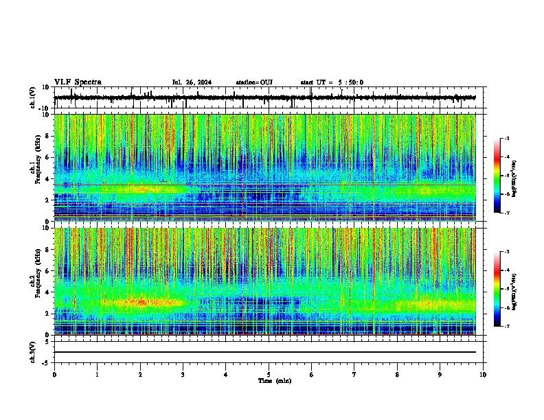The width and height of the screenshot is (544, 420).
Task: Click the "start UT = 5:50:0" text
Action: [332, 82]
